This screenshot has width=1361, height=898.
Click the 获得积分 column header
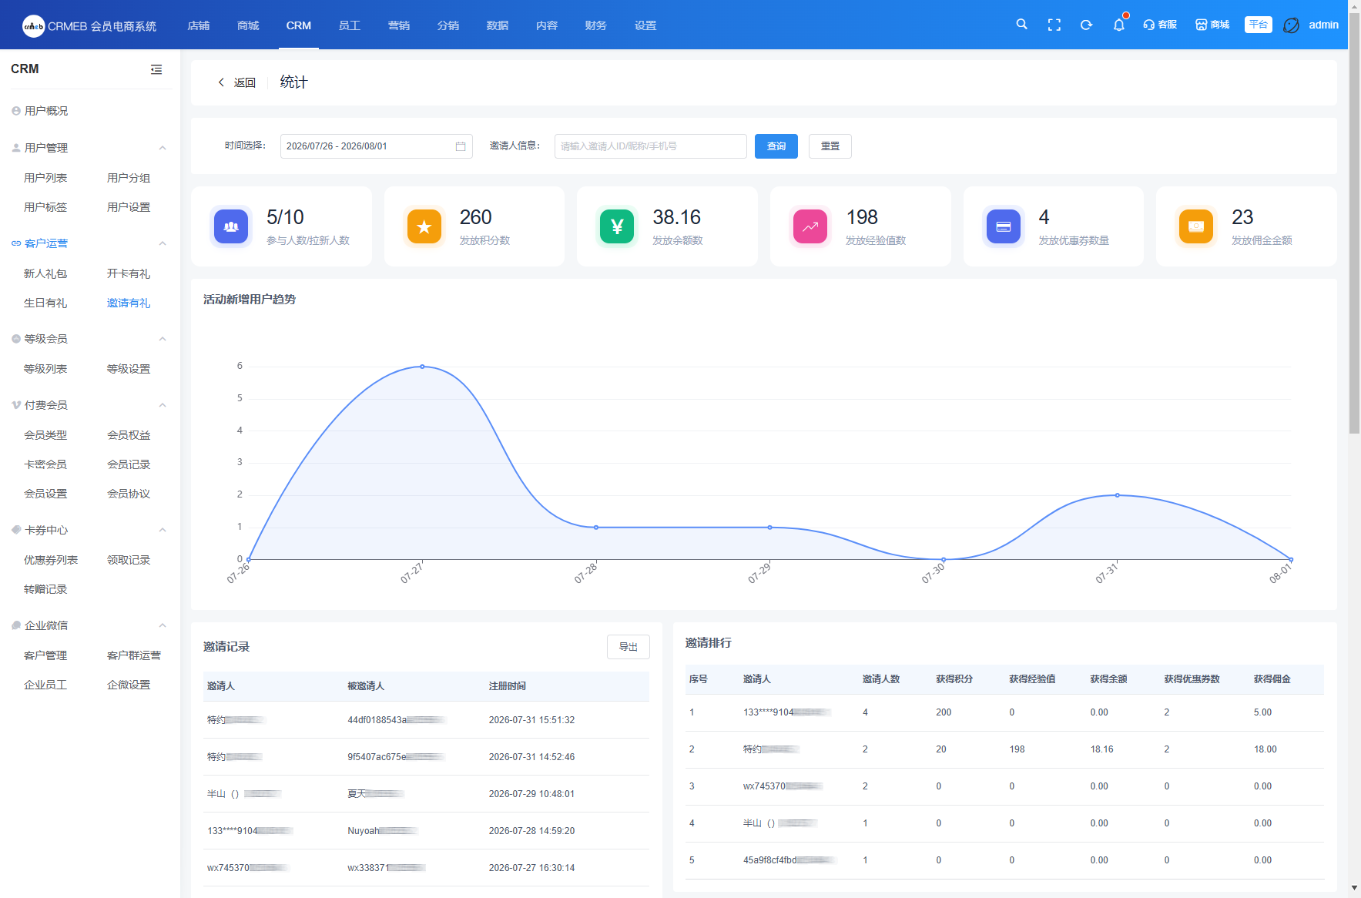pos(954,679)
